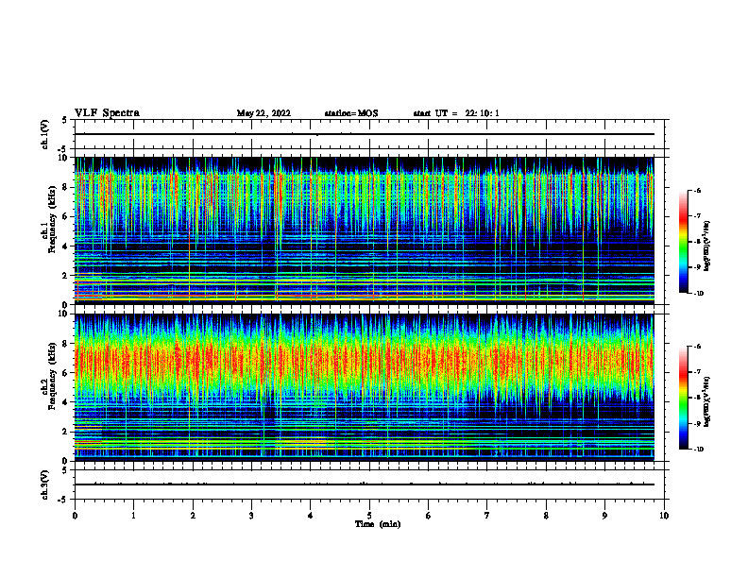Click the "ch.3(V)" axis label

[45, 484]
